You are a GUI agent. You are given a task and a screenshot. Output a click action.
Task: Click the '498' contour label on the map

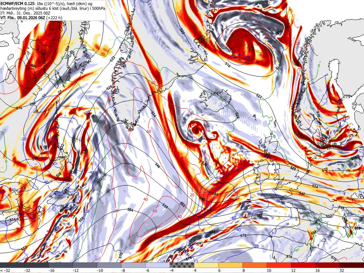tap(34, 66)
